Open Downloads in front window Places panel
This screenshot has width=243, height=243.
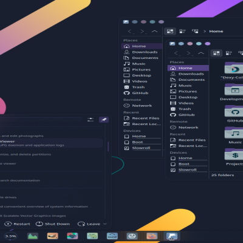point(188,74)
